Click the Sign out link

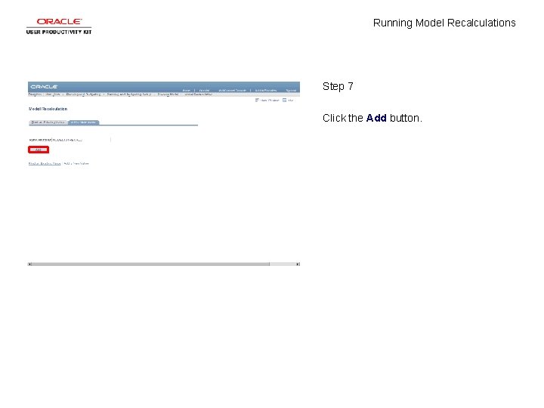tap(291, 90)
